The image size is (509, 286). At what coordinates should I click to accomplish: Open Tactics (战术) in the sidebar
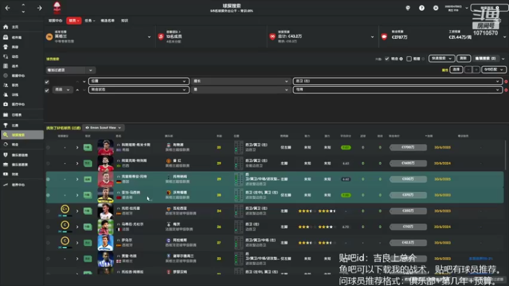22,66
